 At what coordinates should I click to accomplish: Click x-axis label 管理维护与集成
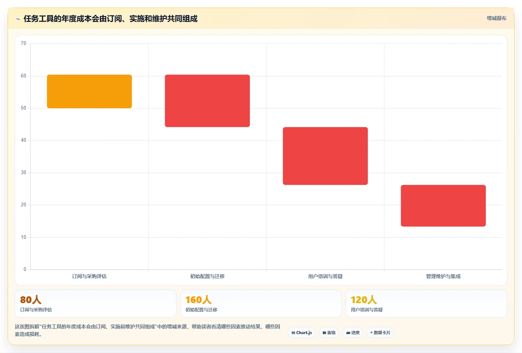point(443,276)
